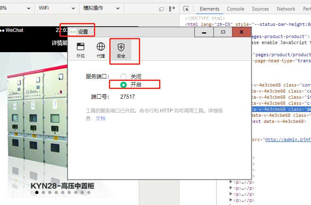Maximize the 设置 settings window
Image resolution: width=311 pixels, height=205 pixels.
[223, 32]
